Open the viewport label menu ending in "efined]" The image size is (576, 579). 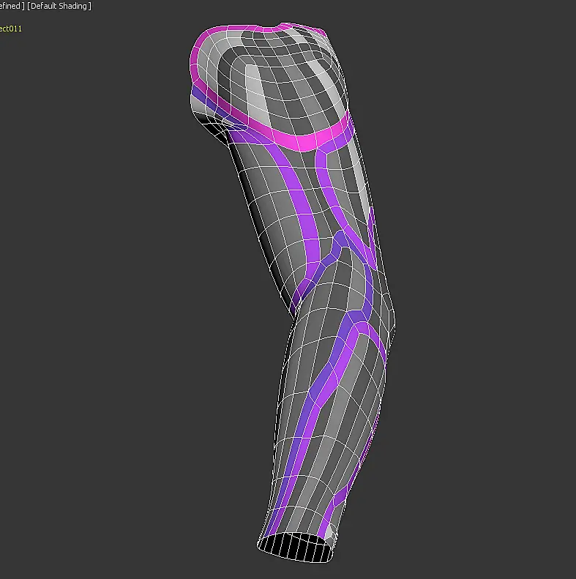tap(12, 6)
